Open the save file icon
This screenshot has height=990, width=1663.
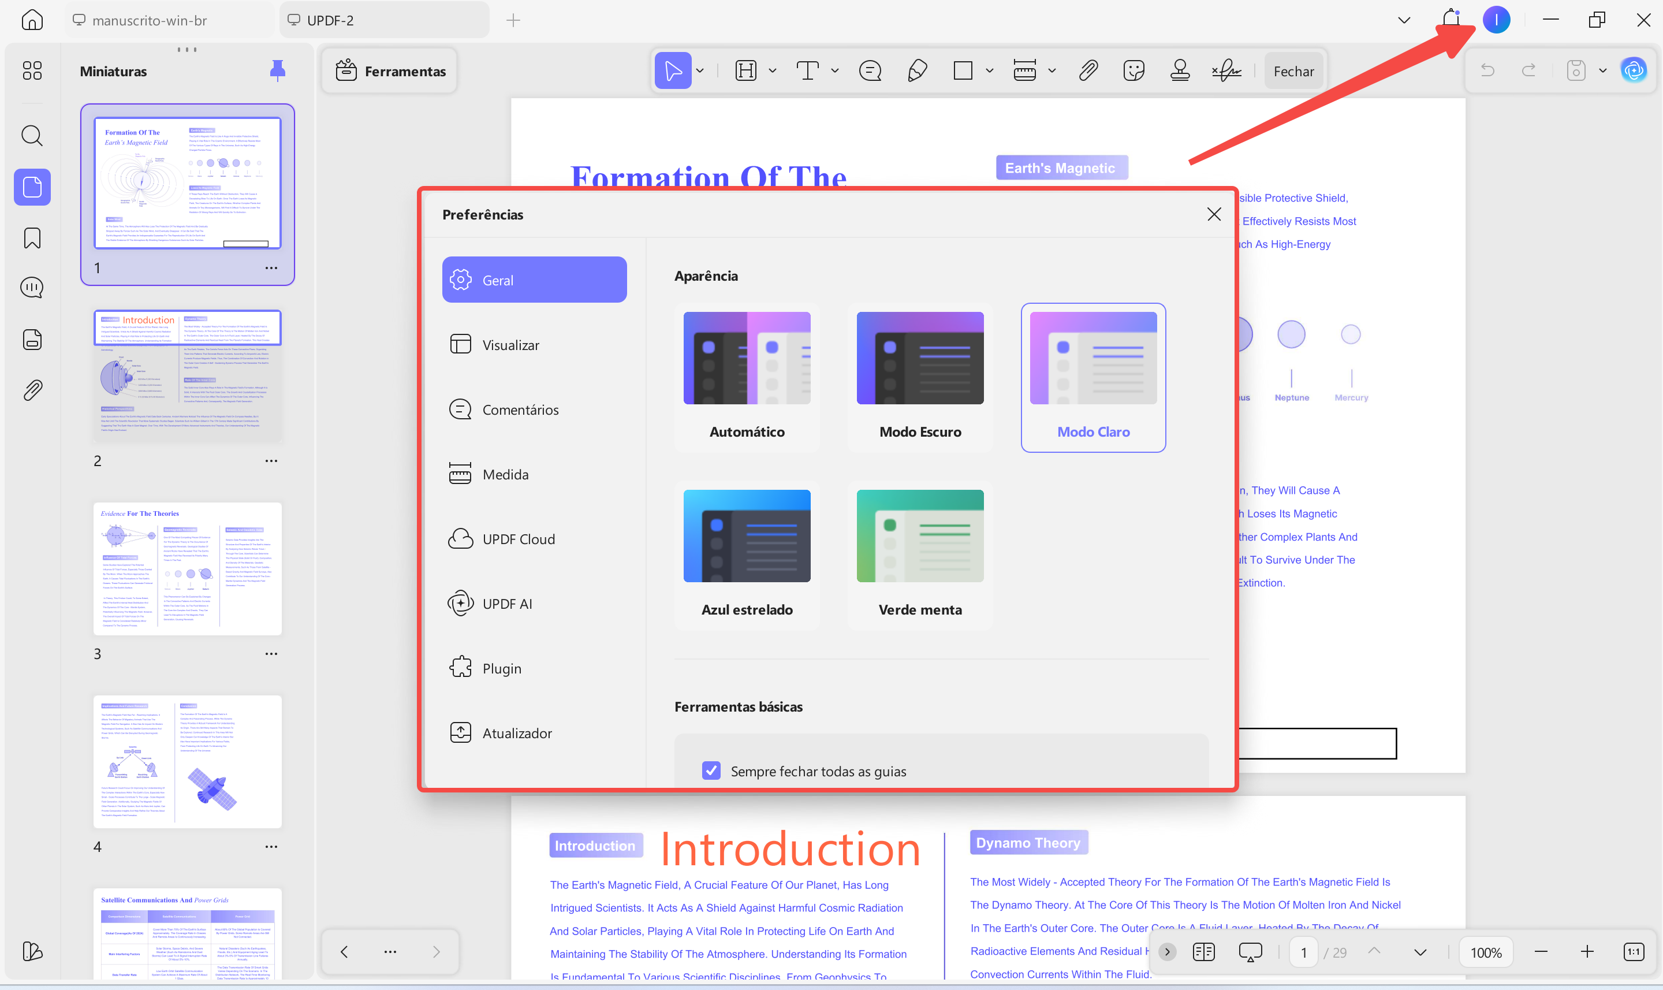[1576, 70]
